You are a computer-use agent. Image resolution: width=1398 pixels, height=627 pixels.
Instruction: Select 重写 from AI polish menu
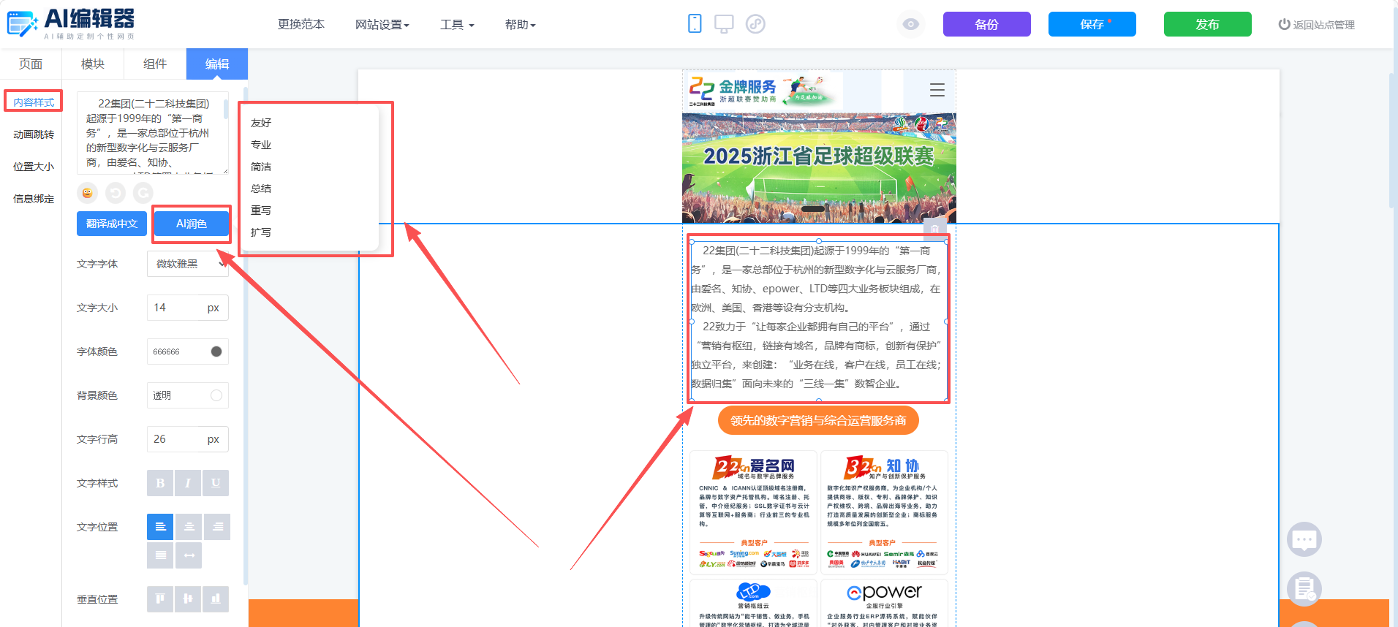(261, 210)
